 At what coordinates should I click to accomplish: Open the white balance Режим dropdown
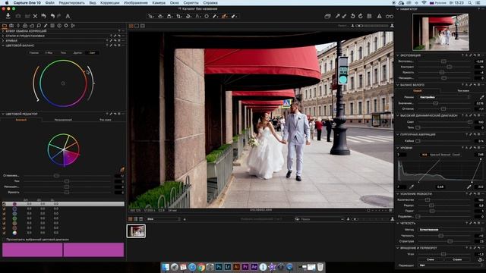(x=443, y=97)
